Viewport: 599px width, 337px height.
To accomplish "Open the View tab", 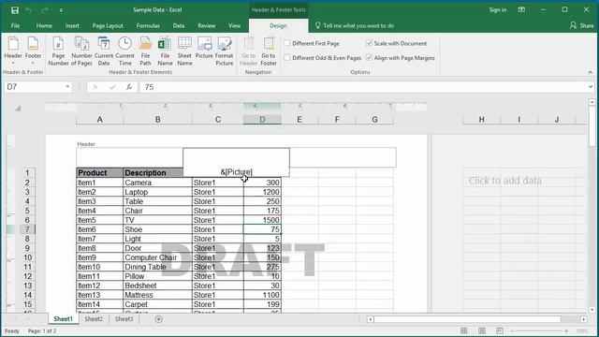I will pyautogui.click(x=235, y=25).
